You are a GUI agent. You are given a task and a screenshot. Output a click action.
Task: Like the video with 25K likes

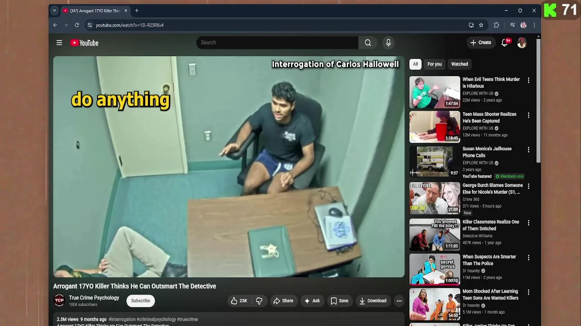[239, 301]
